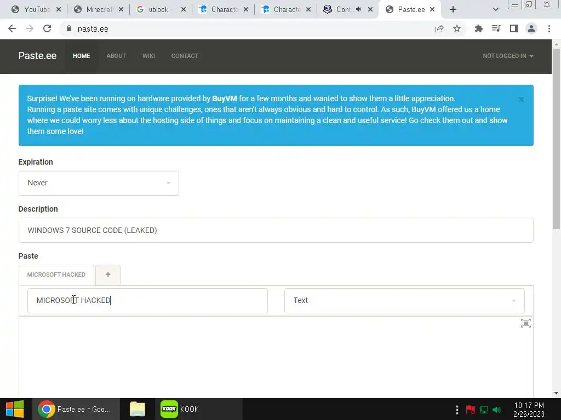
Task: Close the Cont tab
Action: [370, 9]
